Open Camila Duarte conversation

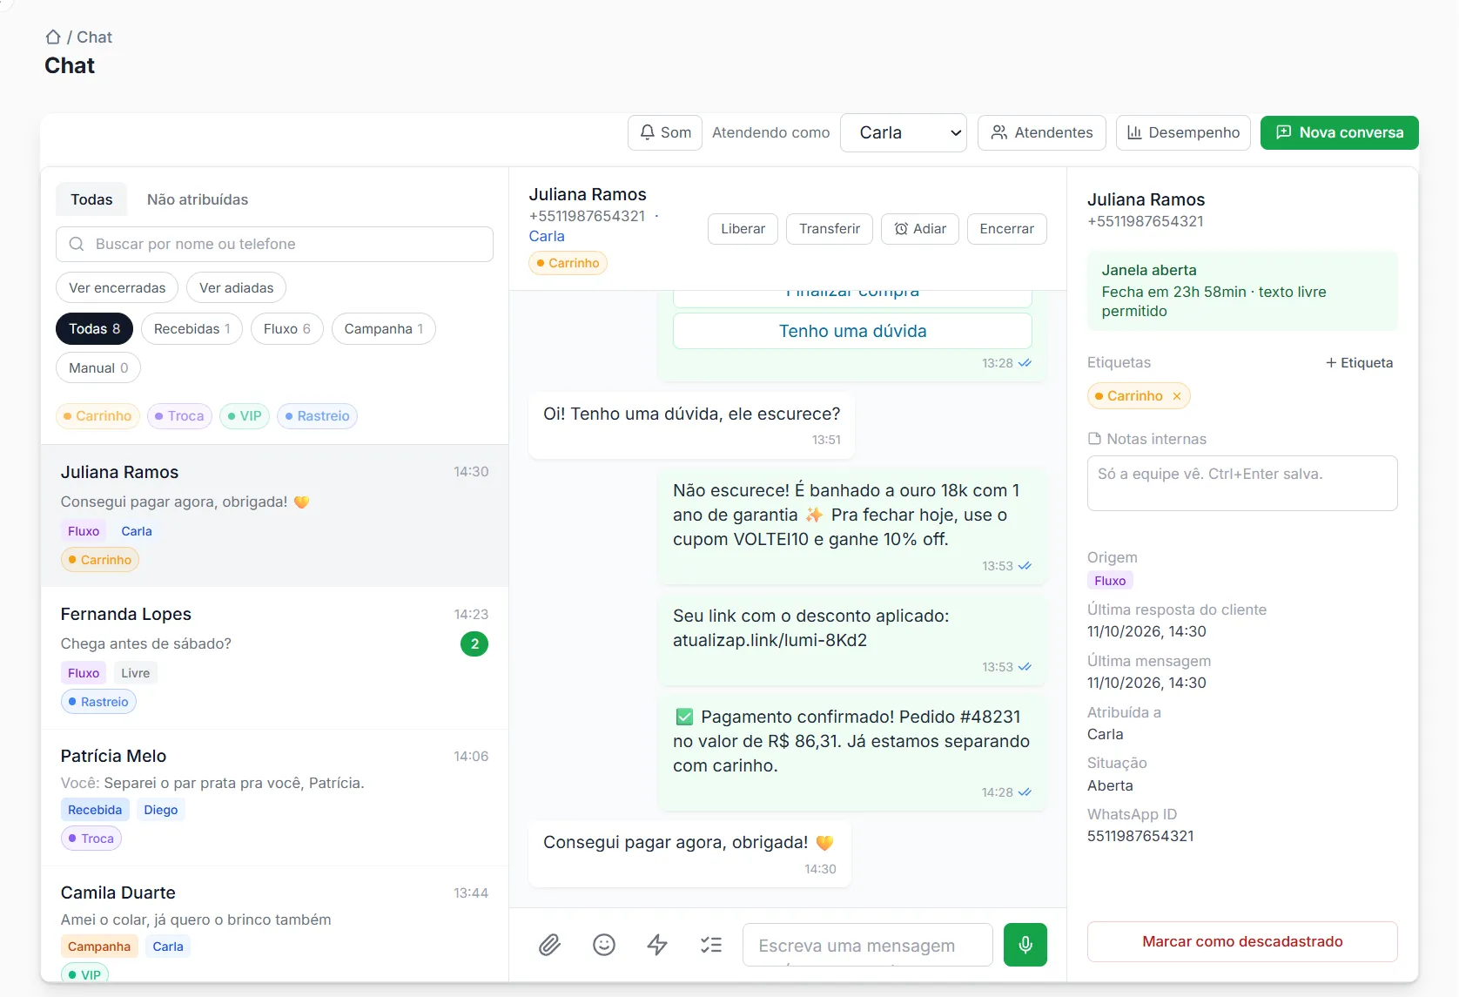274,925
